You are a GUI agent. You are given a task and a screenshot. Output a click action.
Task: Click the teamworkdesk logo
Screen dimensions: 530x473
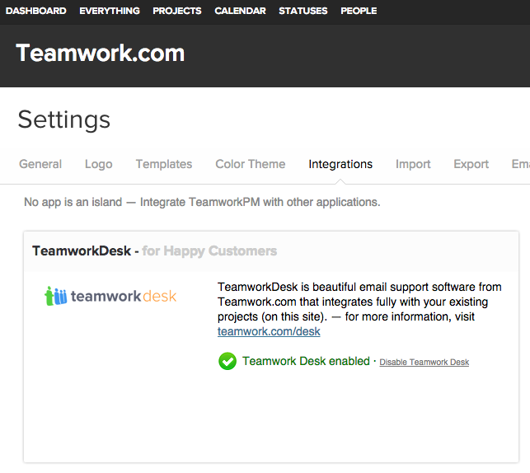110,296
